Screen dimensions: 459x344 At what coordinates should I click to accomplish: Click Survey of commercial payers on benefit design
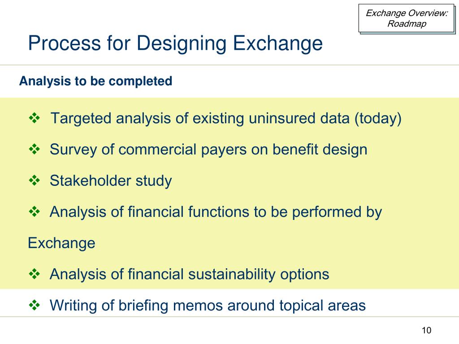[x=208, y=150]
